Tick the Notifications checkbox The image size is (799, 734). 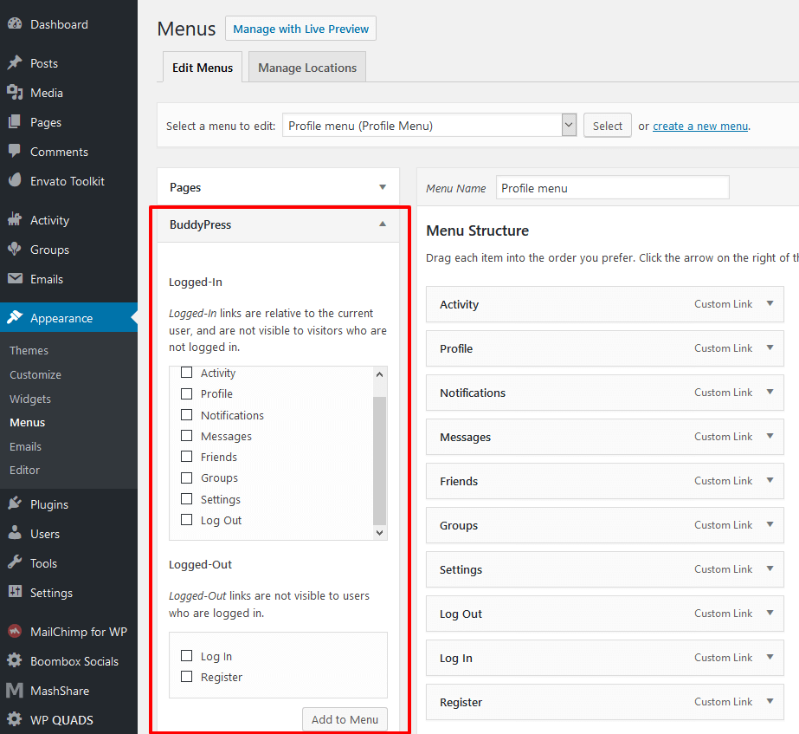tap(186, 415)
